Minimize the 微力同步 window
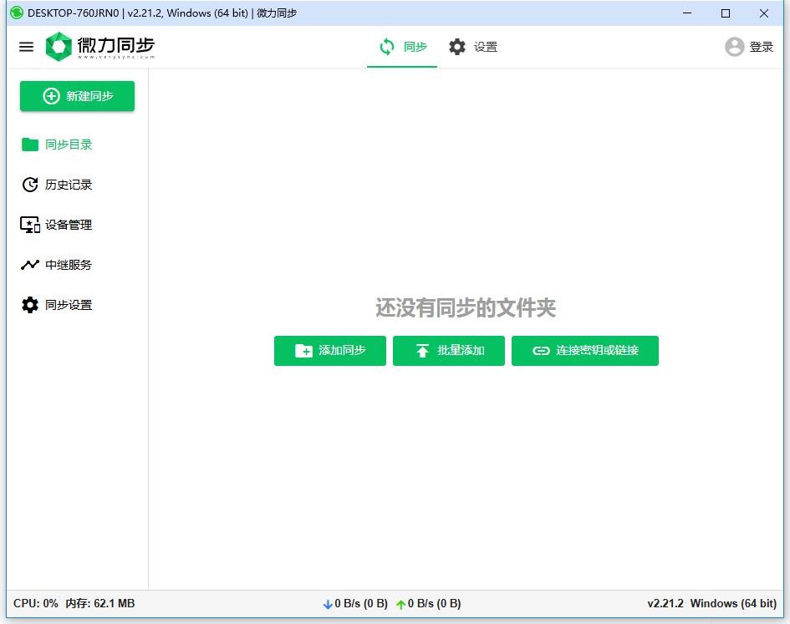Image resolution: width=790 pixels, height=624 pixels. point(687,13)
